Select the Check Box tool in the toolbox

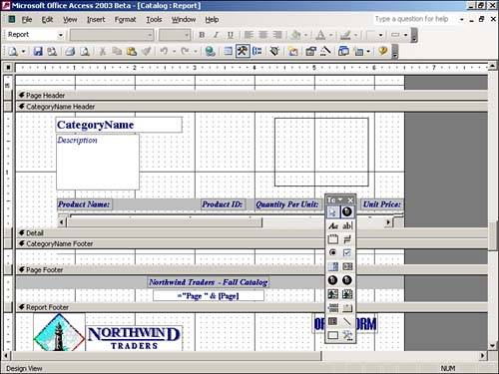tap(347, 253)
